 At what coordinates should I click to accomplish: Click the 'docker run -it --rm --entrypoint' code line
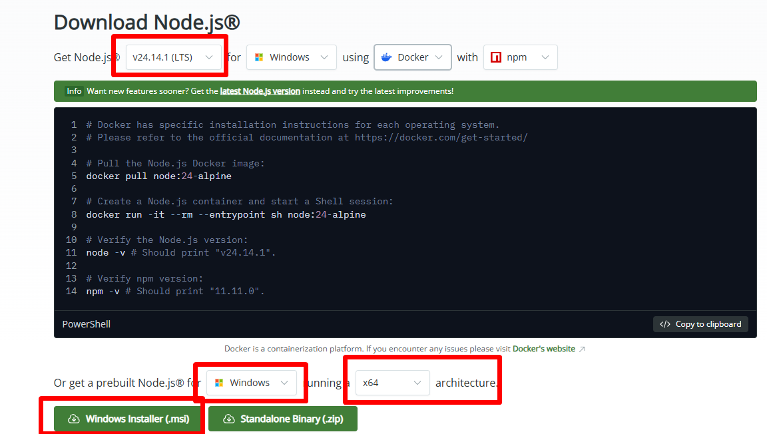(x=226, y=214)
